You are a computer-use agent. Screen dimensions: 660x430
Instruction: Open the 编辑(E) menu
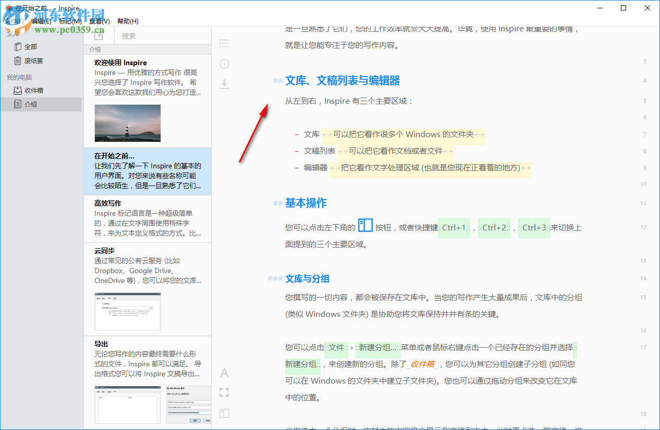pyautogui.click(x=41, y=21)
